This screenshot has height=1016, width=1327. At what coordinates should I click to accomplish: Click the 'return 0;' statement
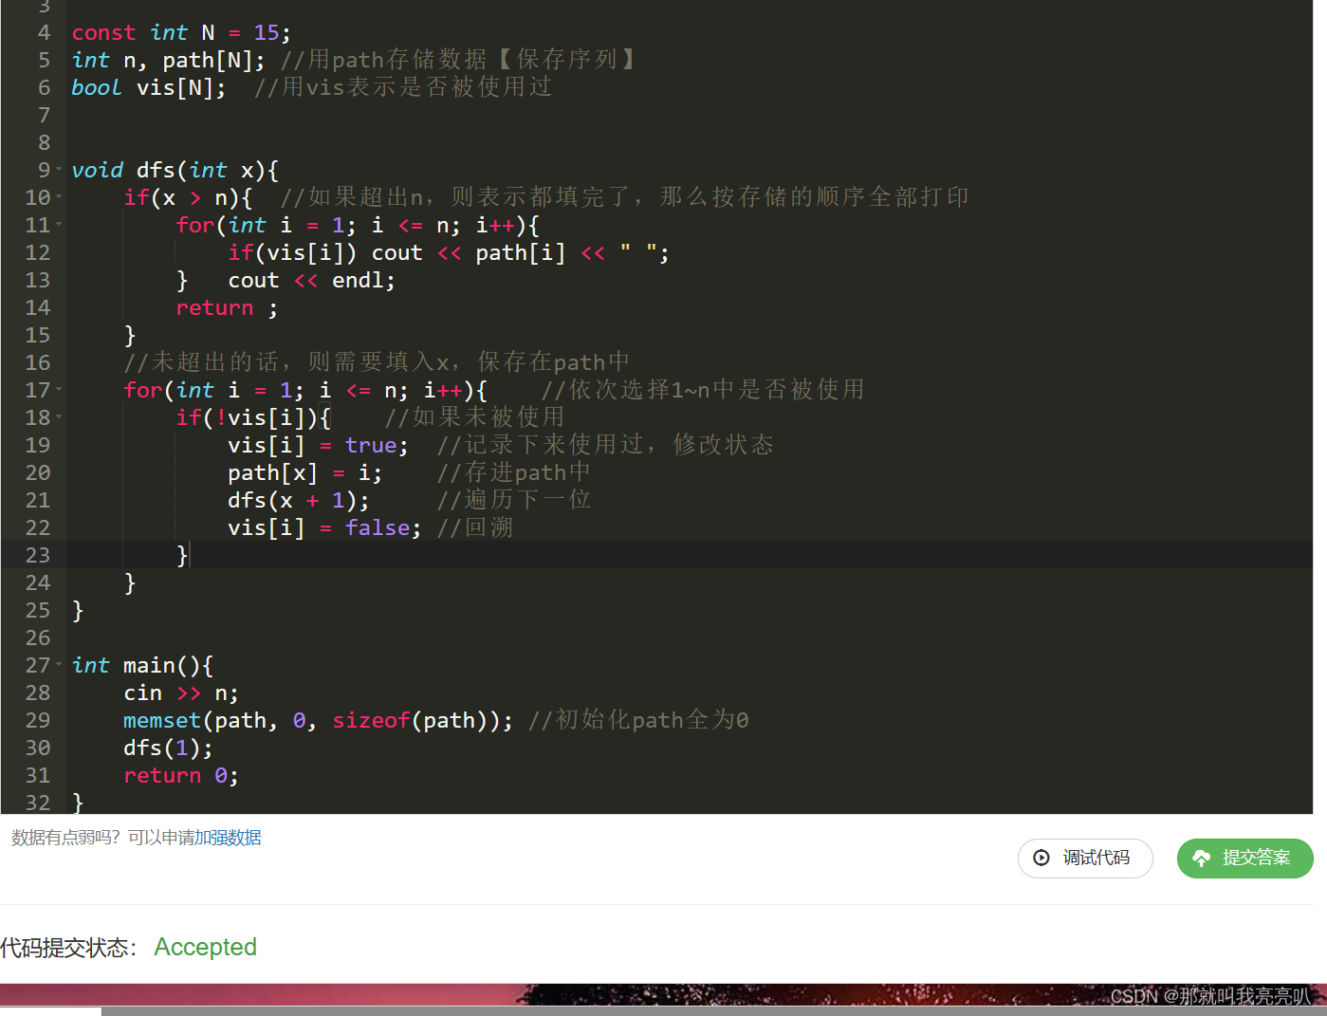[181, 775]
